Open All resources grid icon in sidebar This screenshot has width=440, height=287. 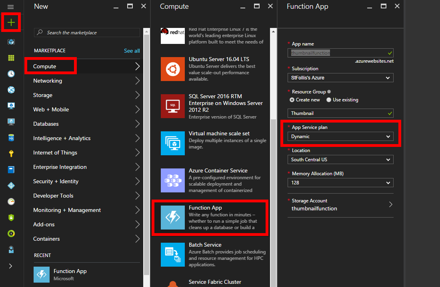[11, 57]
